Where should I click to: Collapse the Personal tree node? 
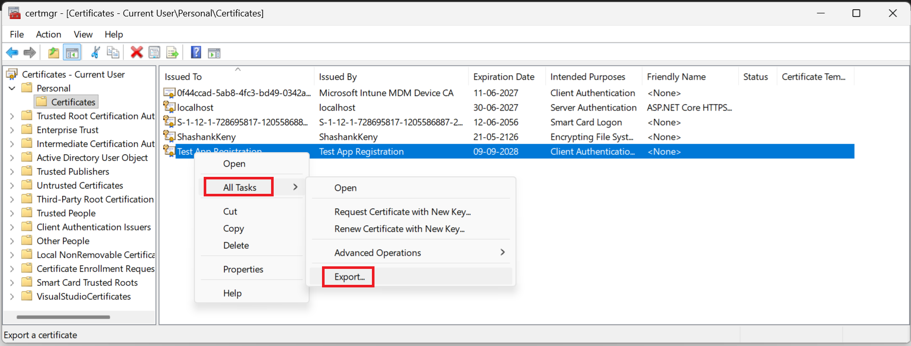point(12,88)
